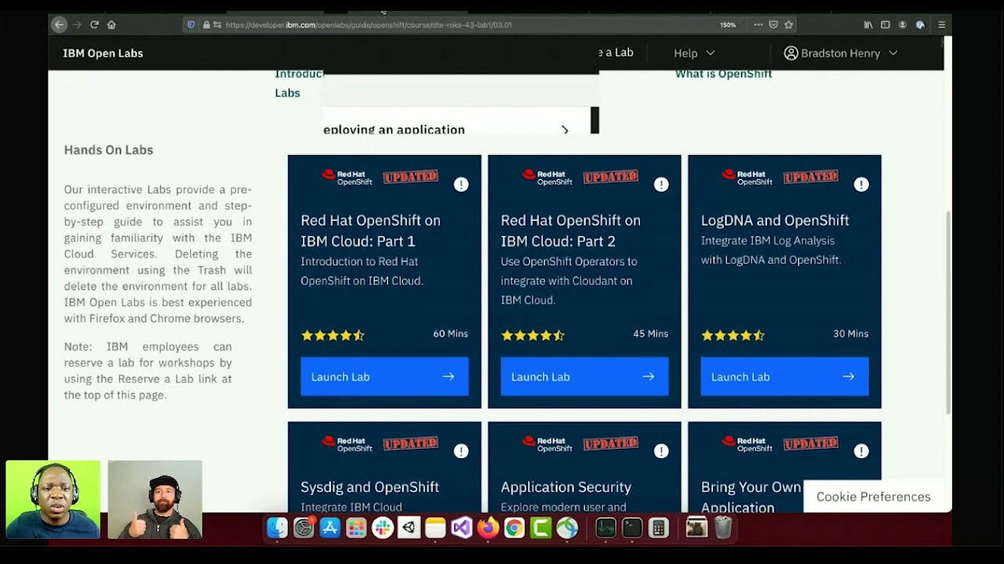
Task: View site security padlock info
Action: click(206, 25)
